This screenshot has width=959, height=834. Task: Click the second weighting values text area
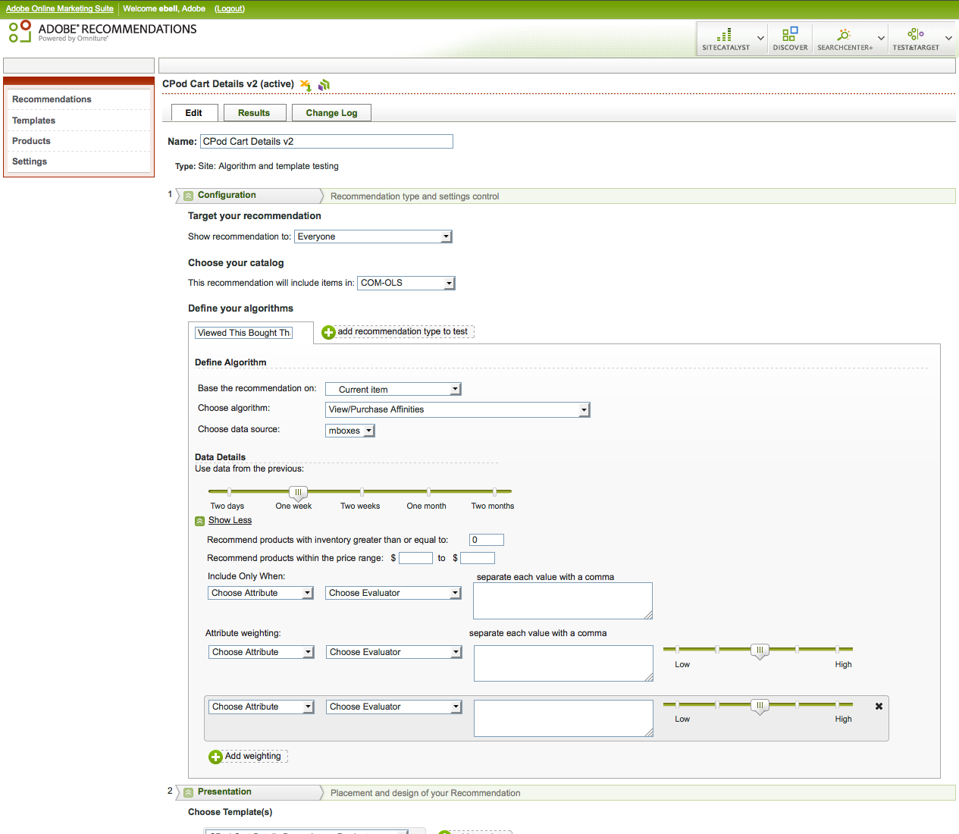point(563,718)
